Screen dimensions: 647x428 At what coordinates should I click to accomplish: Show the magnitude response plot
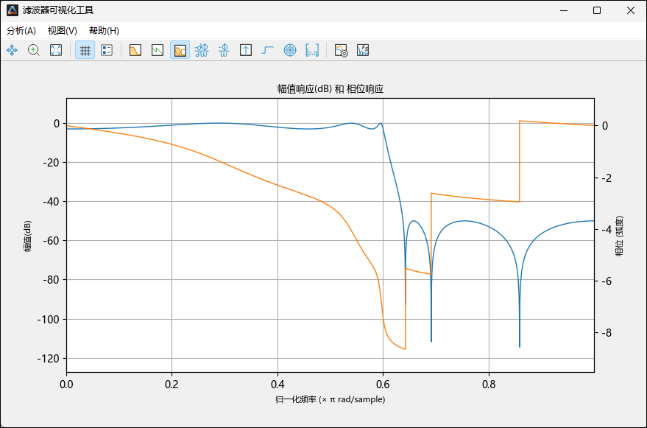(x=135, y=50)
